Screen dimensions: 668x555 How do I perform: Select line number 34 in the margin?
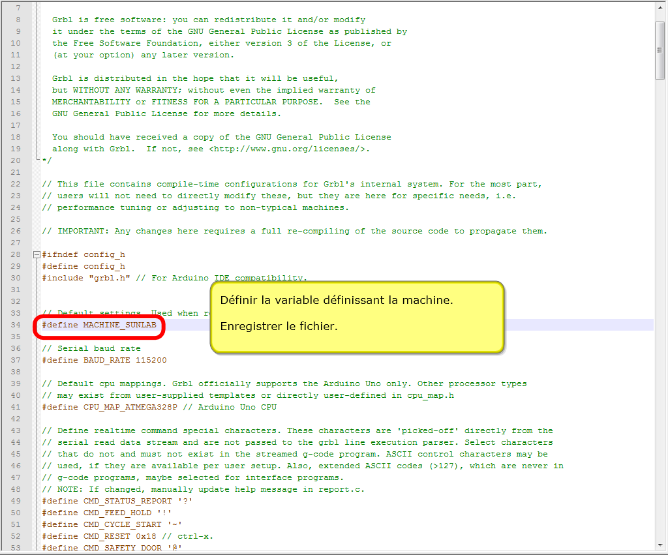16,325
